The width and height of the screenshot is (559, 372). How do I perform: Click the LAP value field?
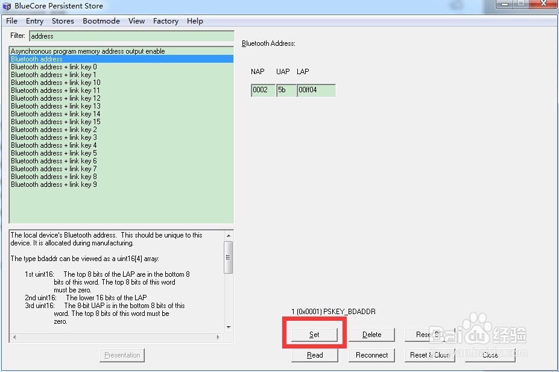click(316, 90)
